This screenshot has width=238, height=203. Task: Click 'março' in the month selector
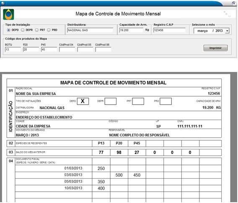[x=202, y=31]
